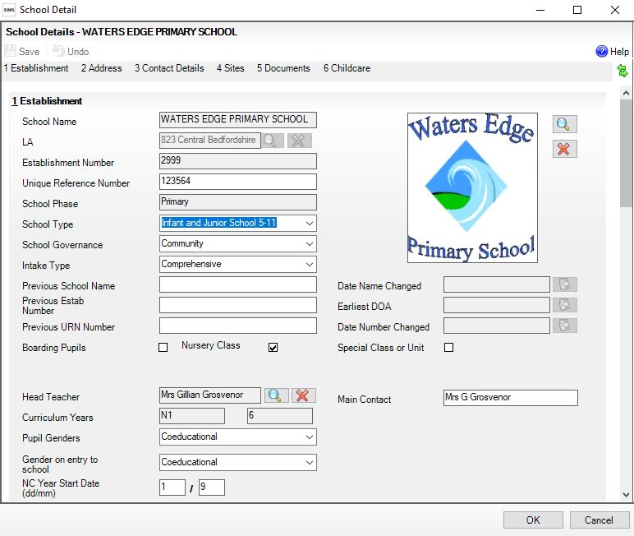Image resolution: width=634 pixels, height=536 pixels.
Task: Click the Previous Estab Number field
Action: tap(238, 305)
